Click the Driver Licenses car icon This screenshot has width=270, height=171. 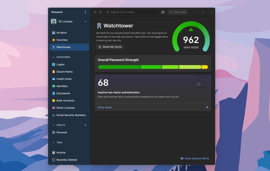(x=54, y=108)
